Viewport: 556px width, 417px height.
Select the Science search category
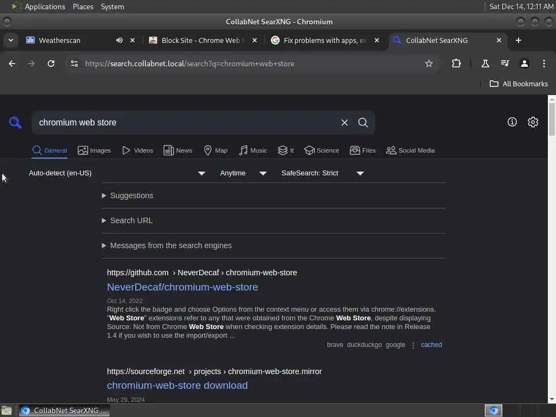click(x=321, y=151)
